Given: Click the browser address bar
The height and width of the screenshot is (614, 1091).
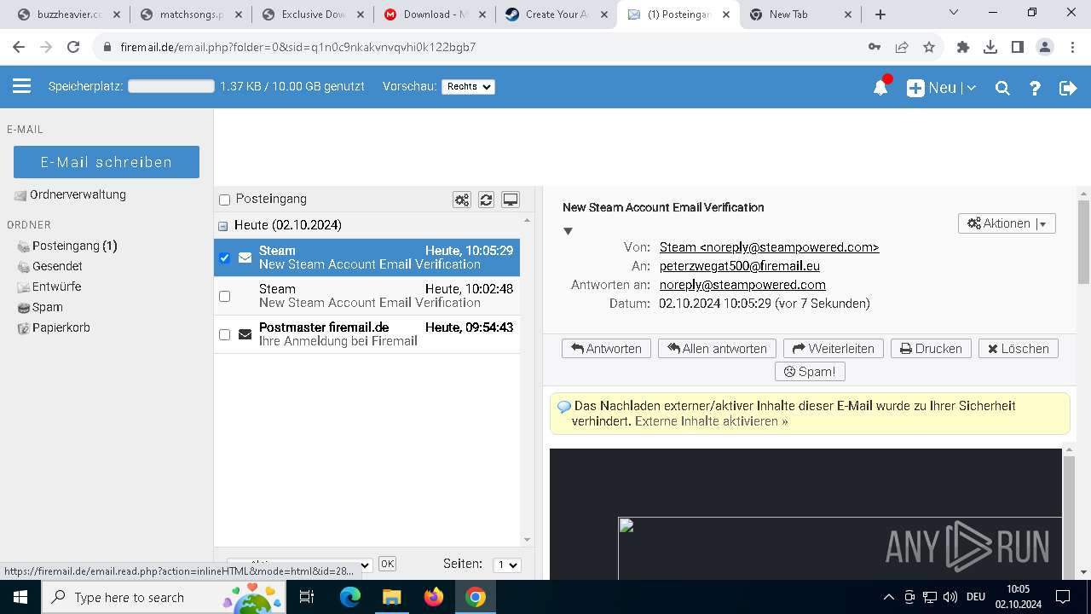Looking at the screenshot, I should tap(477, 48).
